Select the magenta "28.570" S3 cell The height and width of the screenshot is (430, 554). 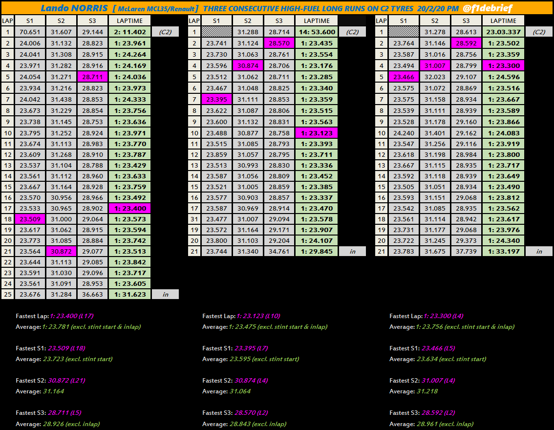point(279,43)
